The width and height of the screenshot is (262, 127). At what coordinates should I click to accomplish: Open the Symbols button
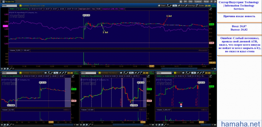(198, 2)
